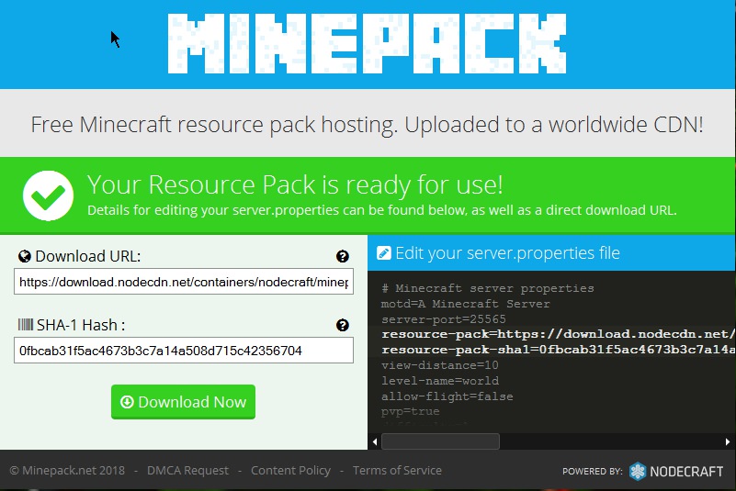The width and height of the screenshot is (736, 491).
Task: Open the DMCA Request link
Action: (187, 471)
